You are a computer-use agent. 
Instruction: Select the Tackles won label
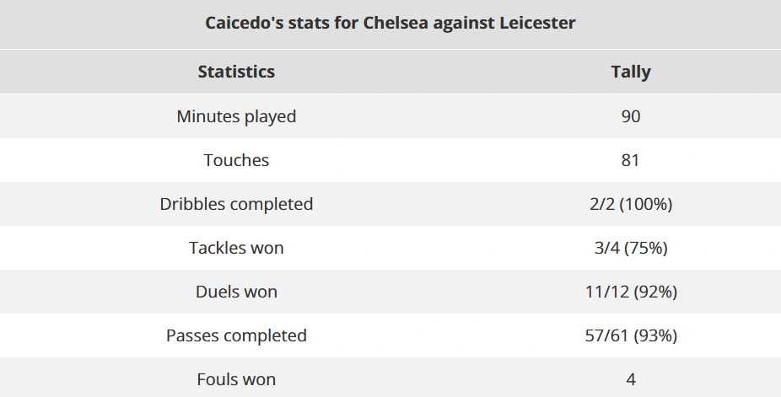(236, 248)
